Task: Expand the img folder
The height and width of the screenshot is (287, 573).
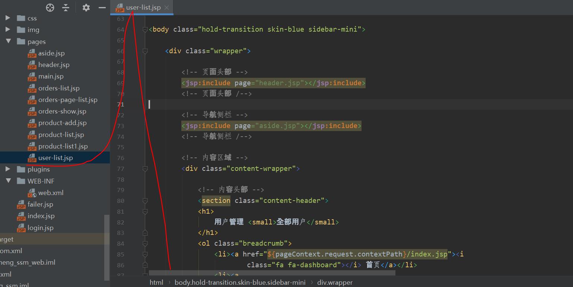Action: pos(8,29)
